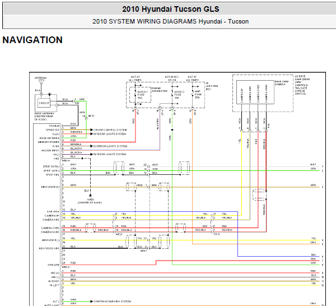
Task: Click the '2010 Hyundai Tucson GLS' title
Action: [x=171, y=9]
